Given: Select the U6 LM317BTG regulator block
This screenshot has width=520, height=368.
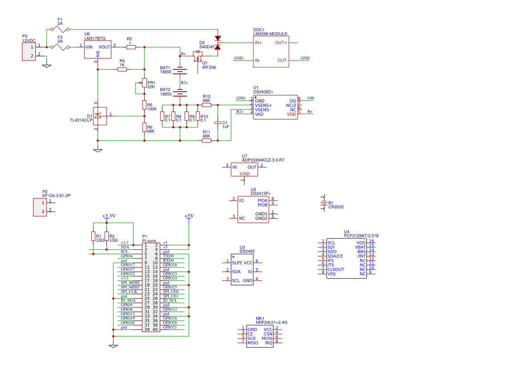Looking at the screenshot, I should tap(98, 49).
